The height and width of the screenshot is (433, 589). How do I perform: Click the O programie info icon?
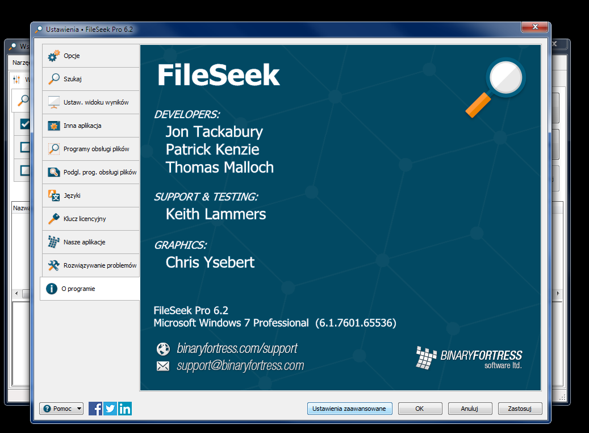click(52, 289)
